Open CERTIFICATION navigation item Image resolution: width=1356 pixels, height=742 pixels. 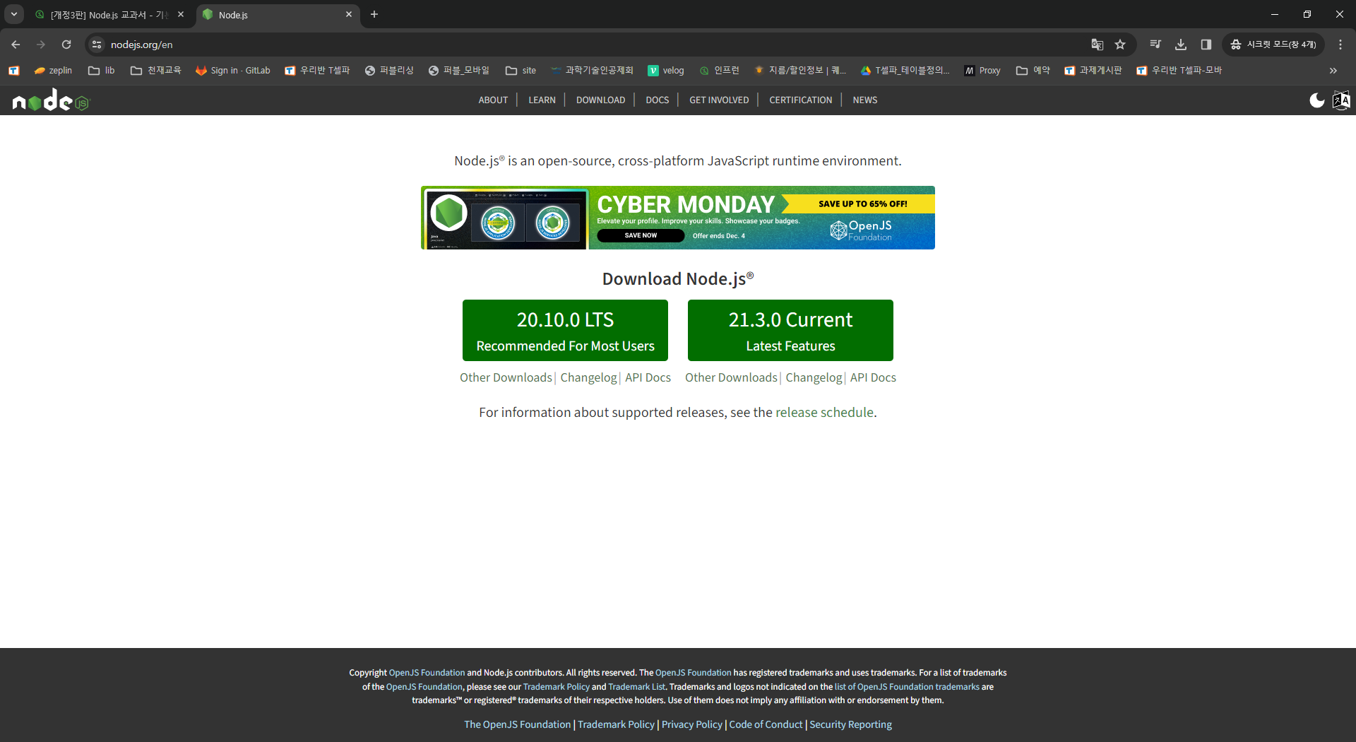tap(800, 100)
